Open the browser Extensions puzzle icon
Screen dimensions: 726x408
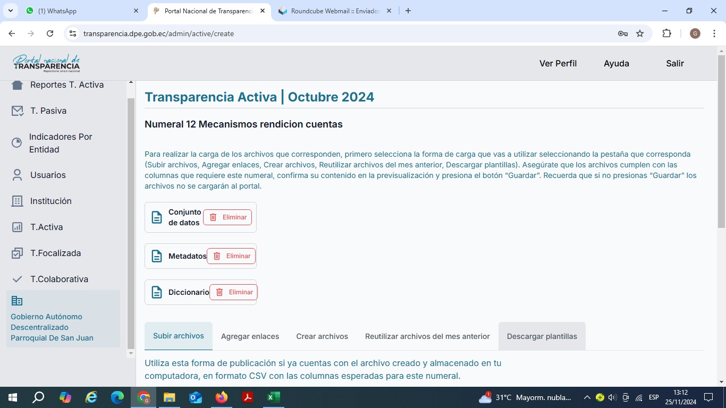pos(666,33)
